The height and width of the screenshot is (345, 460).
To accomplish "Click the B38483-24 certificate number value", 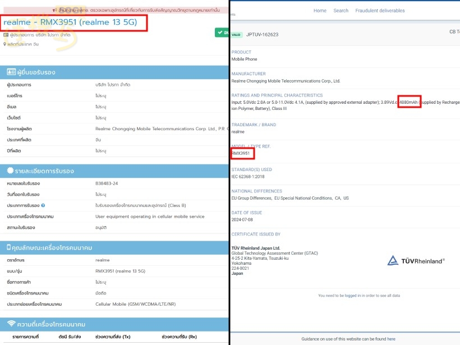I will tap(107, 183).
